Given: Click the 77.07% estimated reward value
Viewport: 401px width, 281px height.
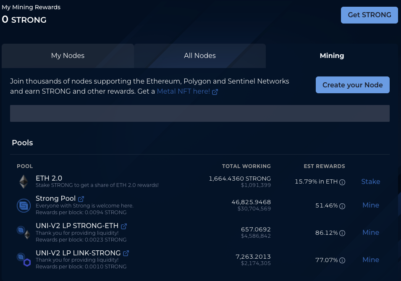Looking at the screenshot, I should (x=327, y=260).
